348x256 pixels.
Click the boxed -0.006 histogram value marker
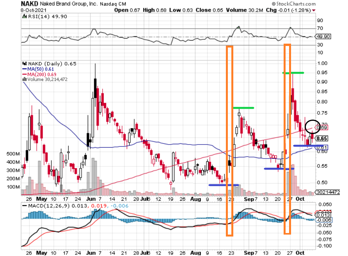click(x=323, y=220)
